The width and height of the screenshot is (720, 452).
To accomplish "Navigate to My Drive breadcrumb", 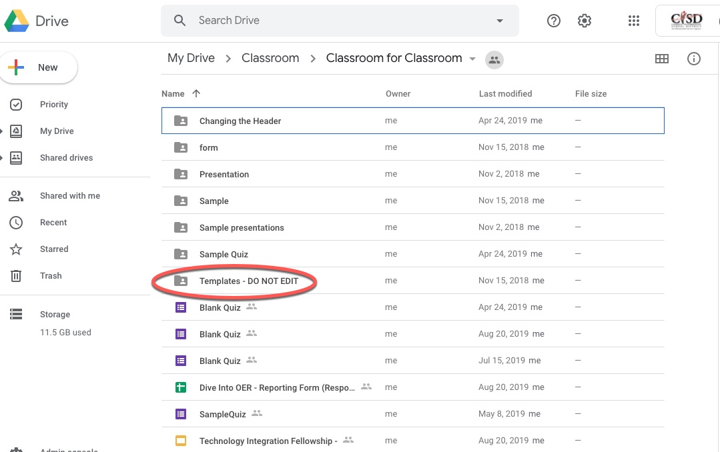I will (x=191, y=58).
